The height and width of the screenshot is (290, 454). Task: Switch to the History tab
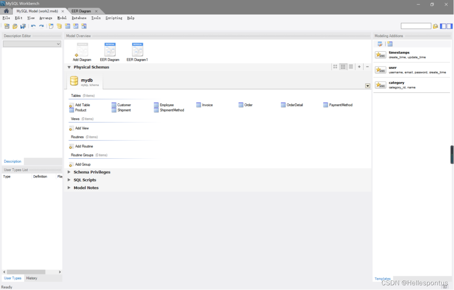click(32, 278)
